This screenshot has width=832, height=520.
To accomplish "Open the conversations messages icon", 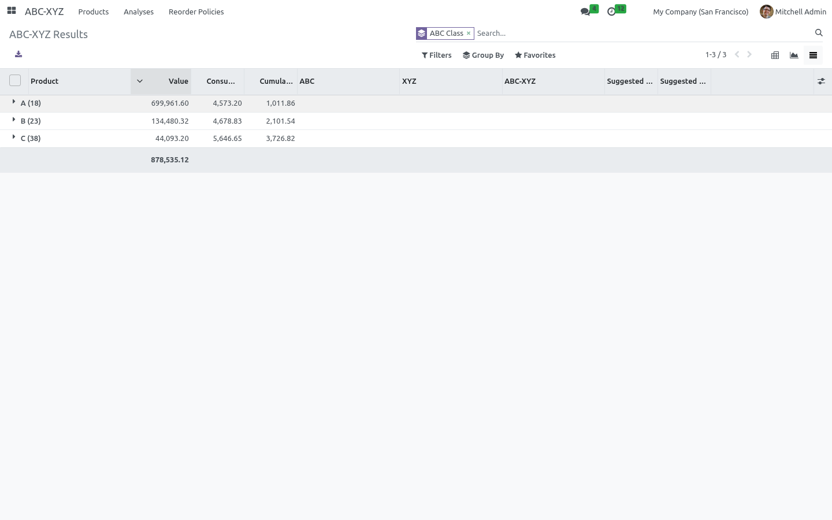I will coord(585,12).
